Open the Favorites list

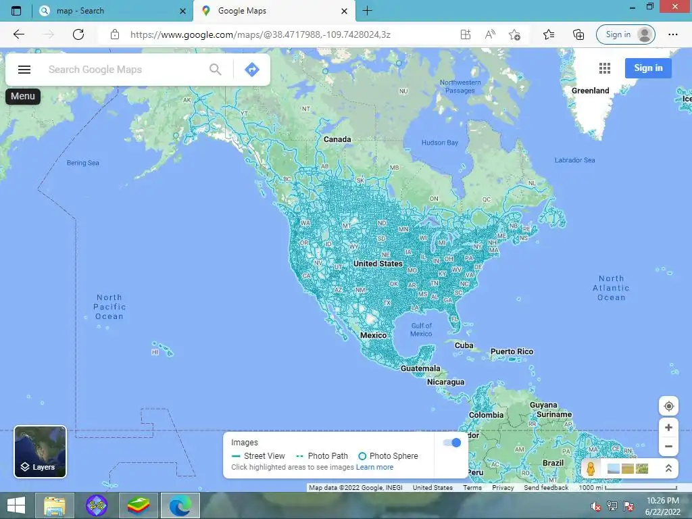click(x=549, y=34)
